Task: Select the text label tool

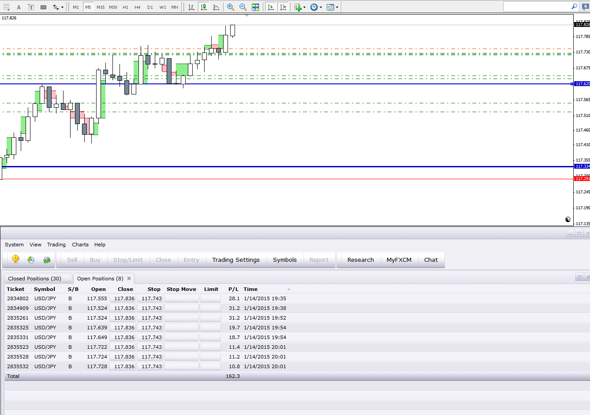Action: point(31,7)
